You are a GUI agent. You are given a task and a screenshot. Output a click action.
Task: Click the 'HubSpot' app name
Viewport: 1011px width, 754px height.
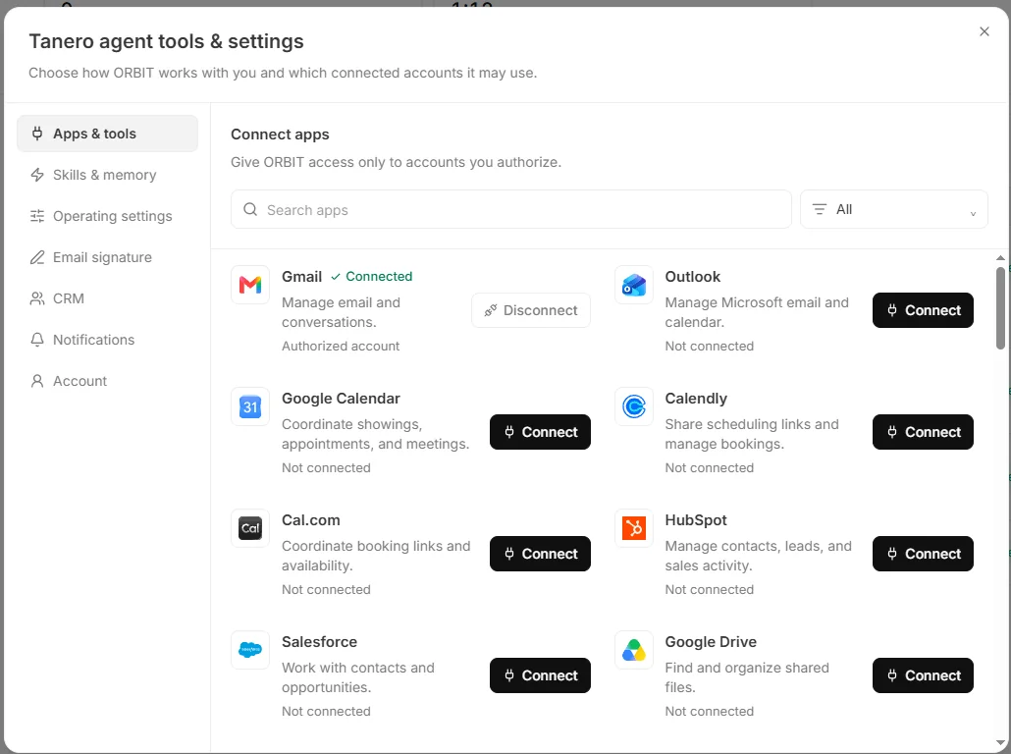click(x=696, y=520)
